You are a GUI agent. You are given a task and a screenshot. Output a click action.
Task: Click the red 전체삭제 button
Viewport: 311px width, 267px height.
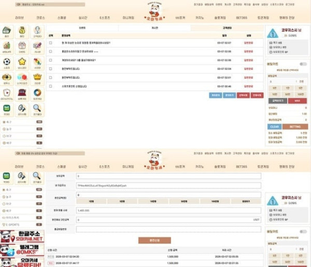(257, 95)
